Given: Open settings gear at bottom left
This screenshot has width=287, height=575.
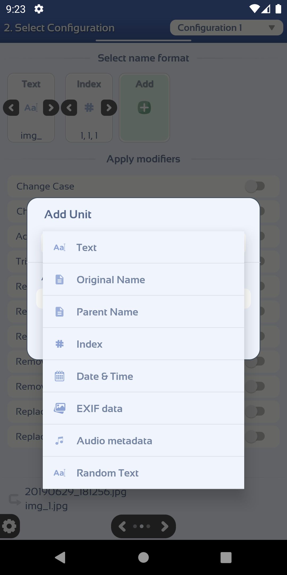Looking at the screenshot, I should pyautogui.click(x=9, y=526).
